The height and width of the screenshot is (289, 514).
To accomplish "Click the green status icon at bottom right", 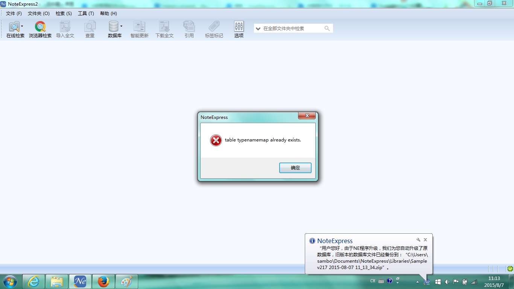I will click(x=510, y=269).
